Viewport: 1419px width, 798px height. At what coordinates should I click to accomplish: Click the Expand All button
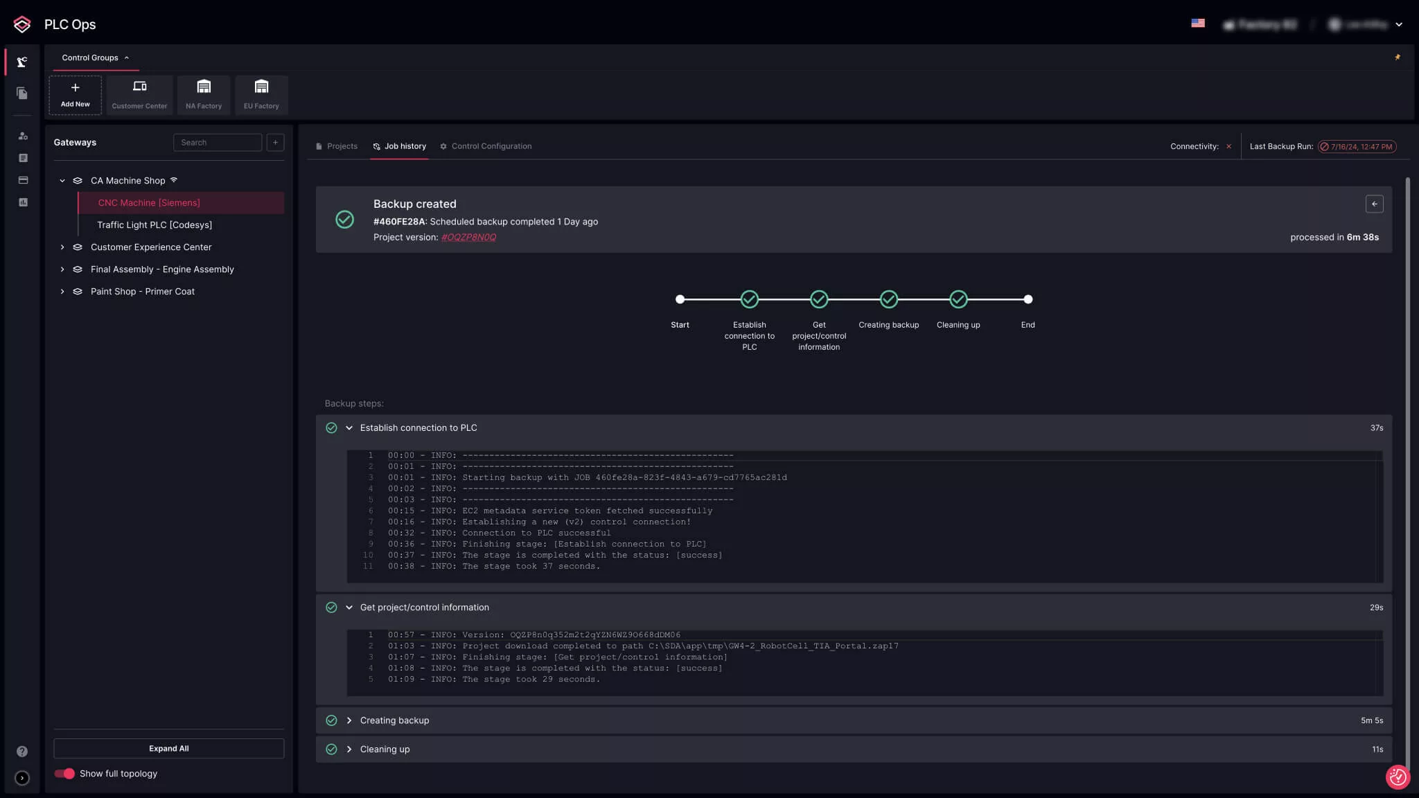pos(168,748)
